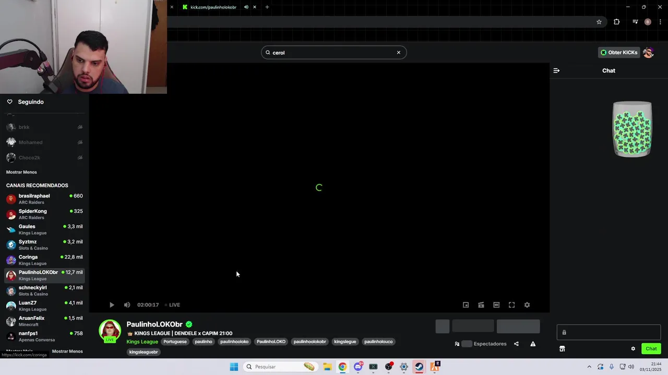The image size is (668, 375).
Task: Open recommended channel nanfps1
Action: [44, 336]
